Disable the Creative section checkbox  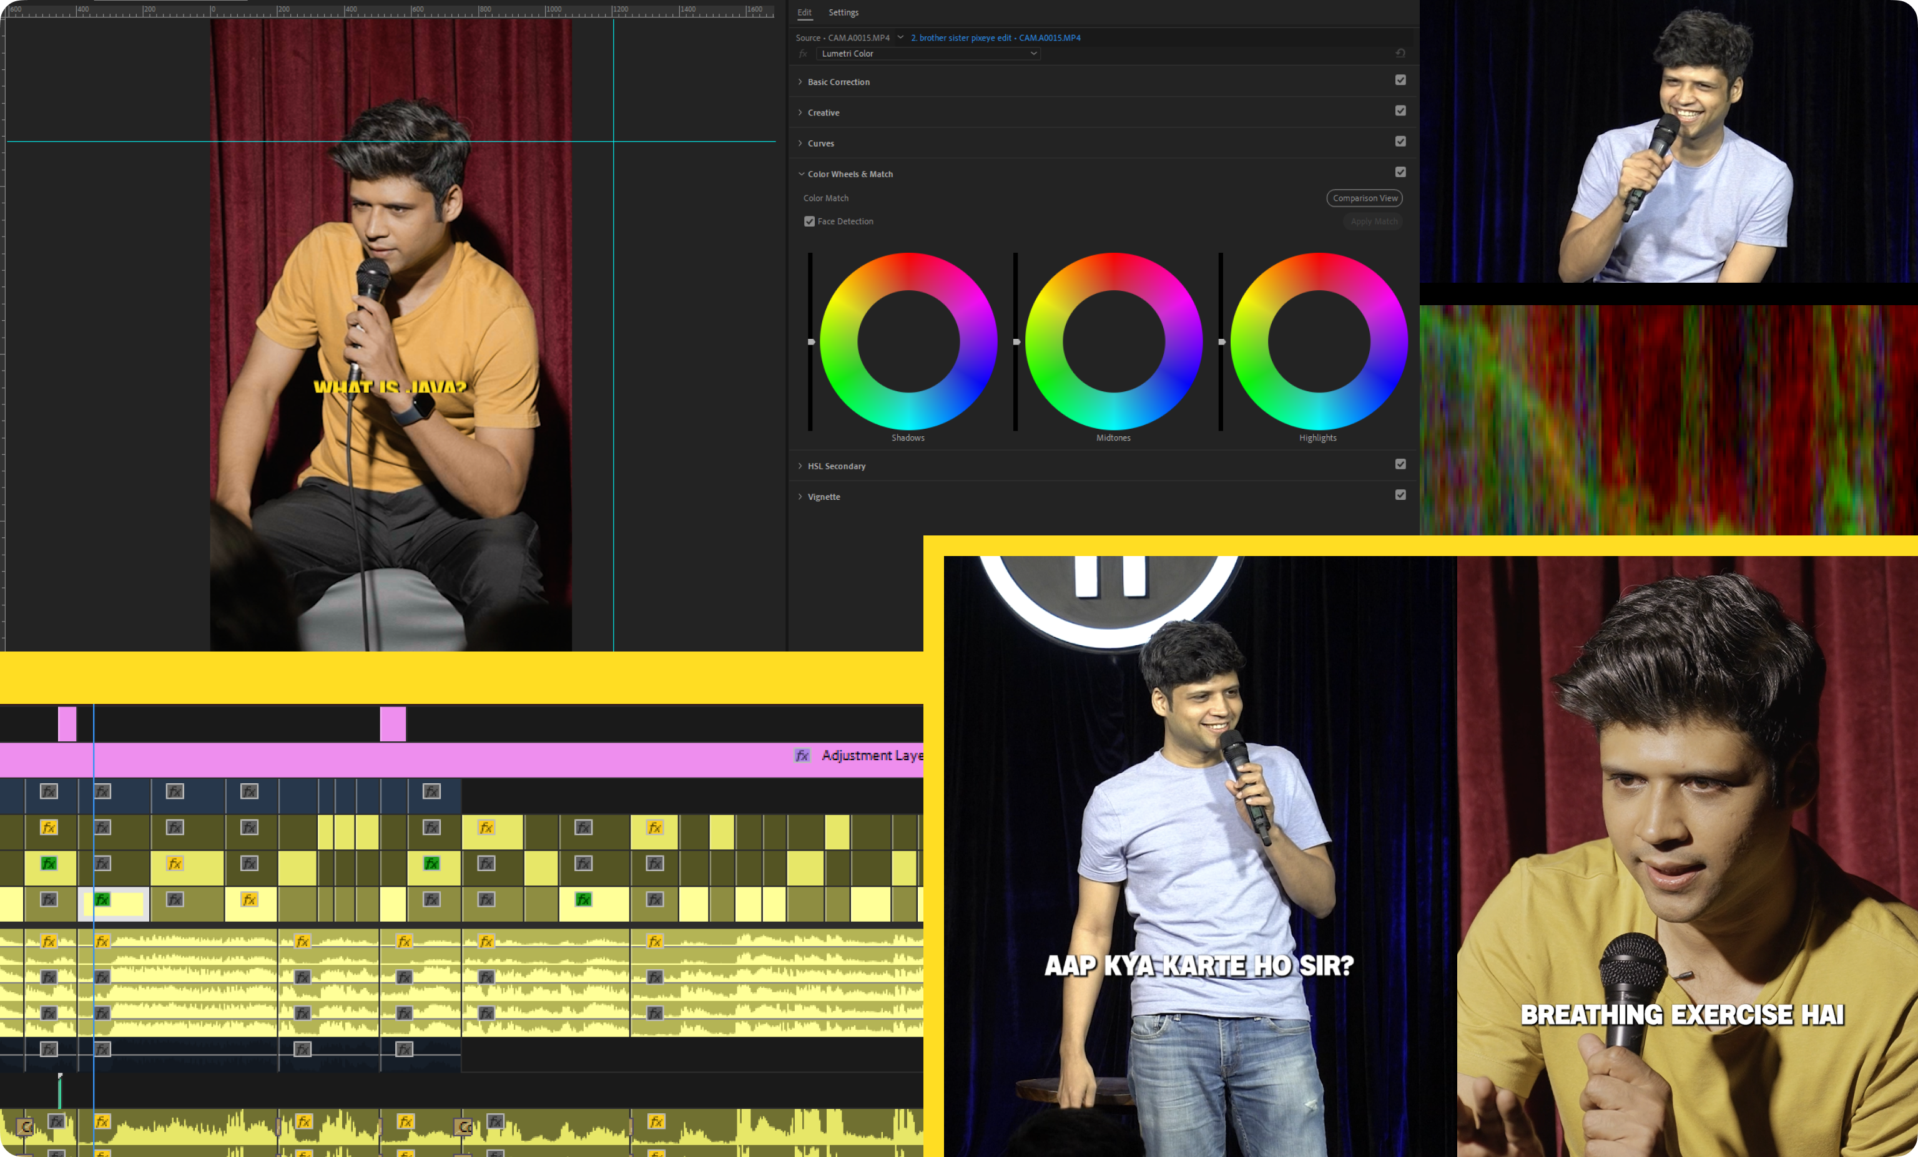(x=1400, y=110)
